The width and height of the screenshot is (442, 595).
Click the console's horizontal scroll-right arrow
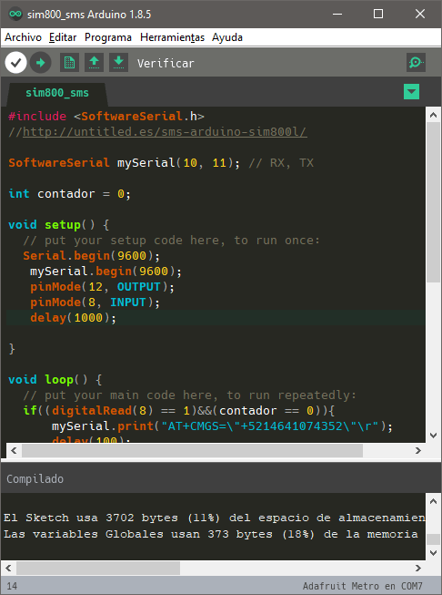pyautogui.click(x=418, y=568)
